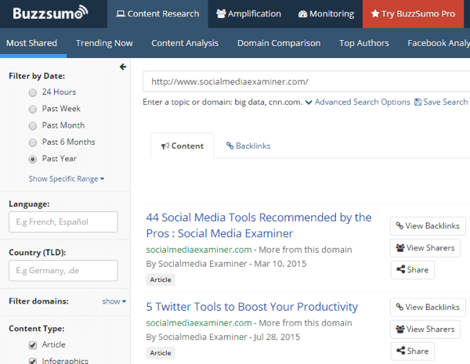Viewport: 470px width, 364px height.
Task: Select the Past Year date filter
Action: point(33,159)
